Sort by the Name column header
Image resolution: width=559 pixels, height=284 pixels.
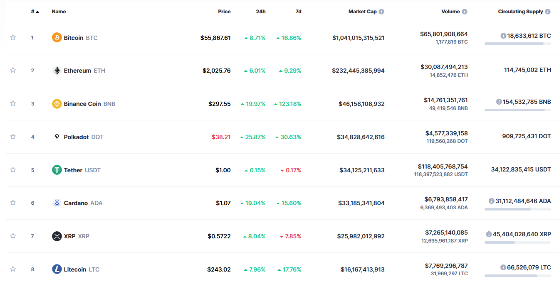pyautogui.click(x=59, y=12)
